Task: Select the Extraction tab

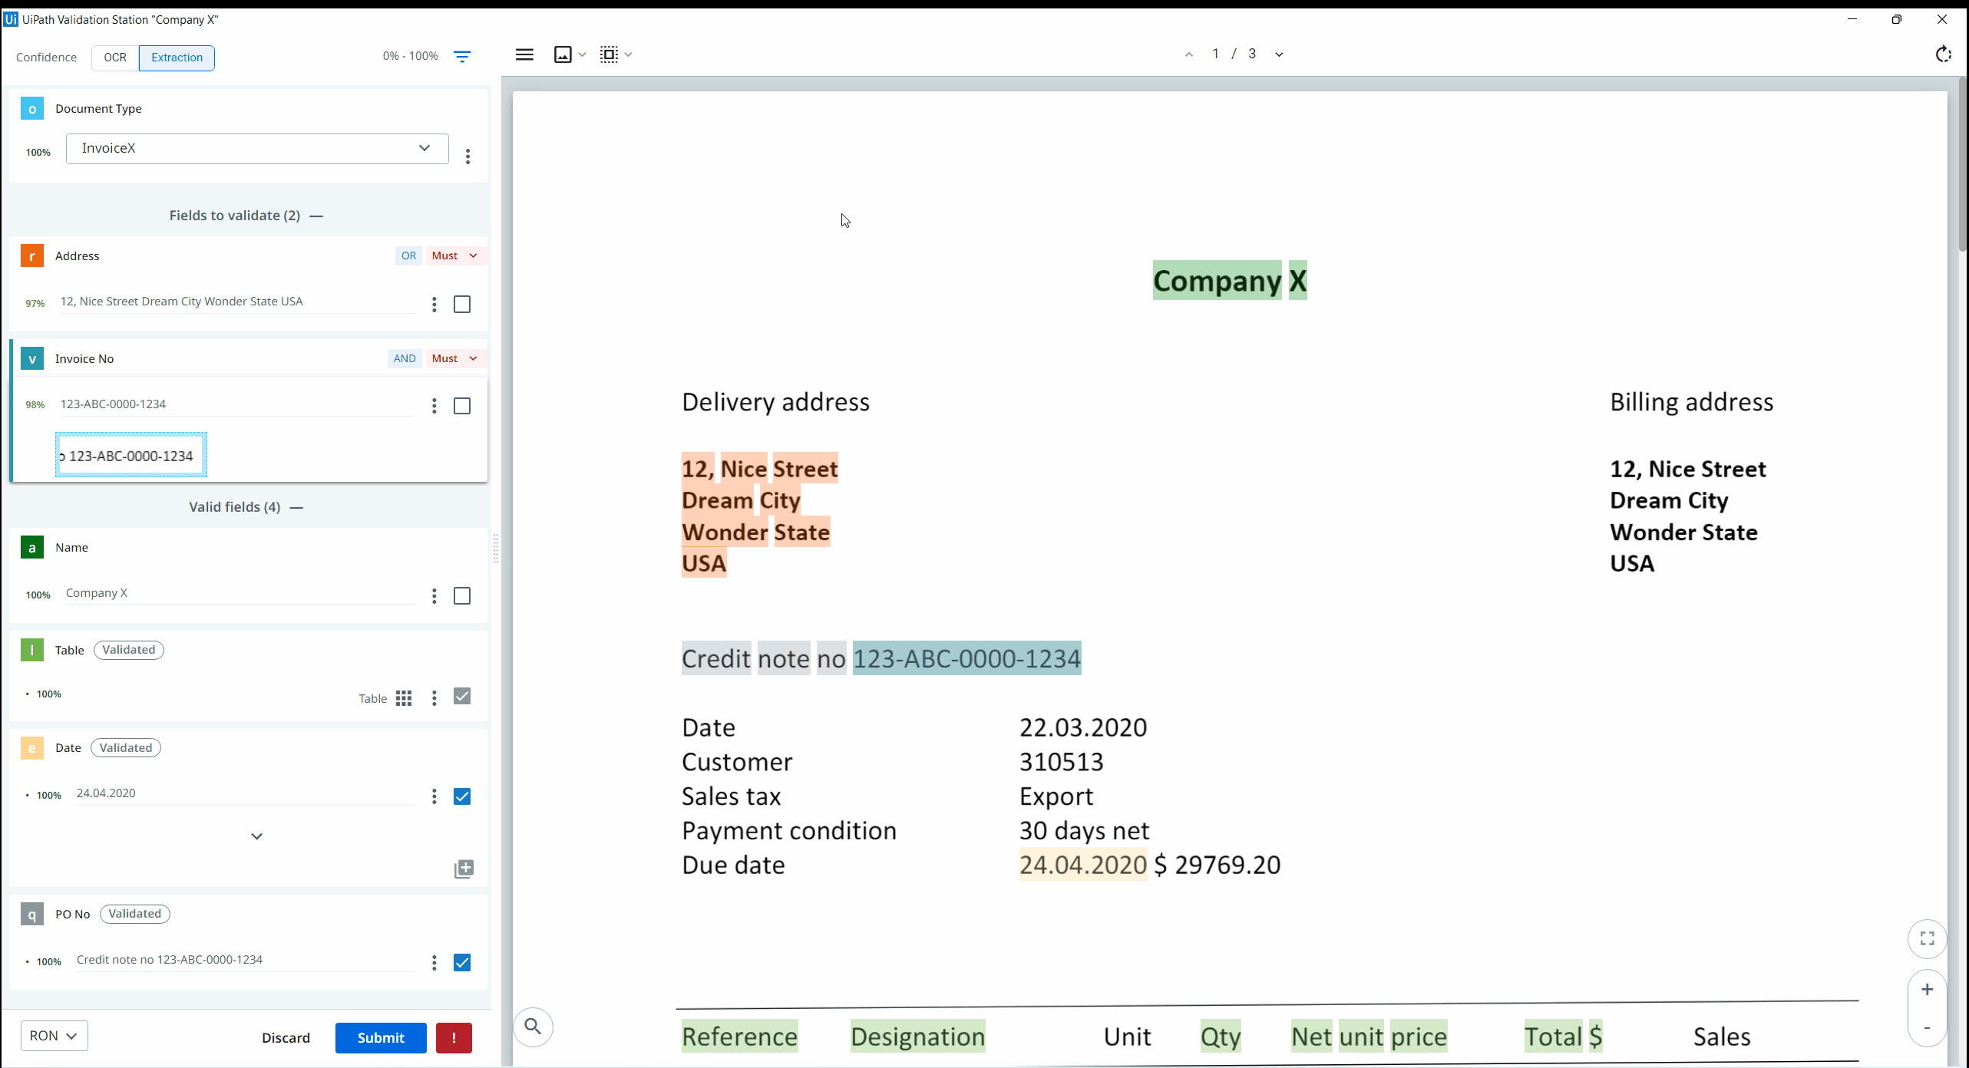Action: (175, 57)
